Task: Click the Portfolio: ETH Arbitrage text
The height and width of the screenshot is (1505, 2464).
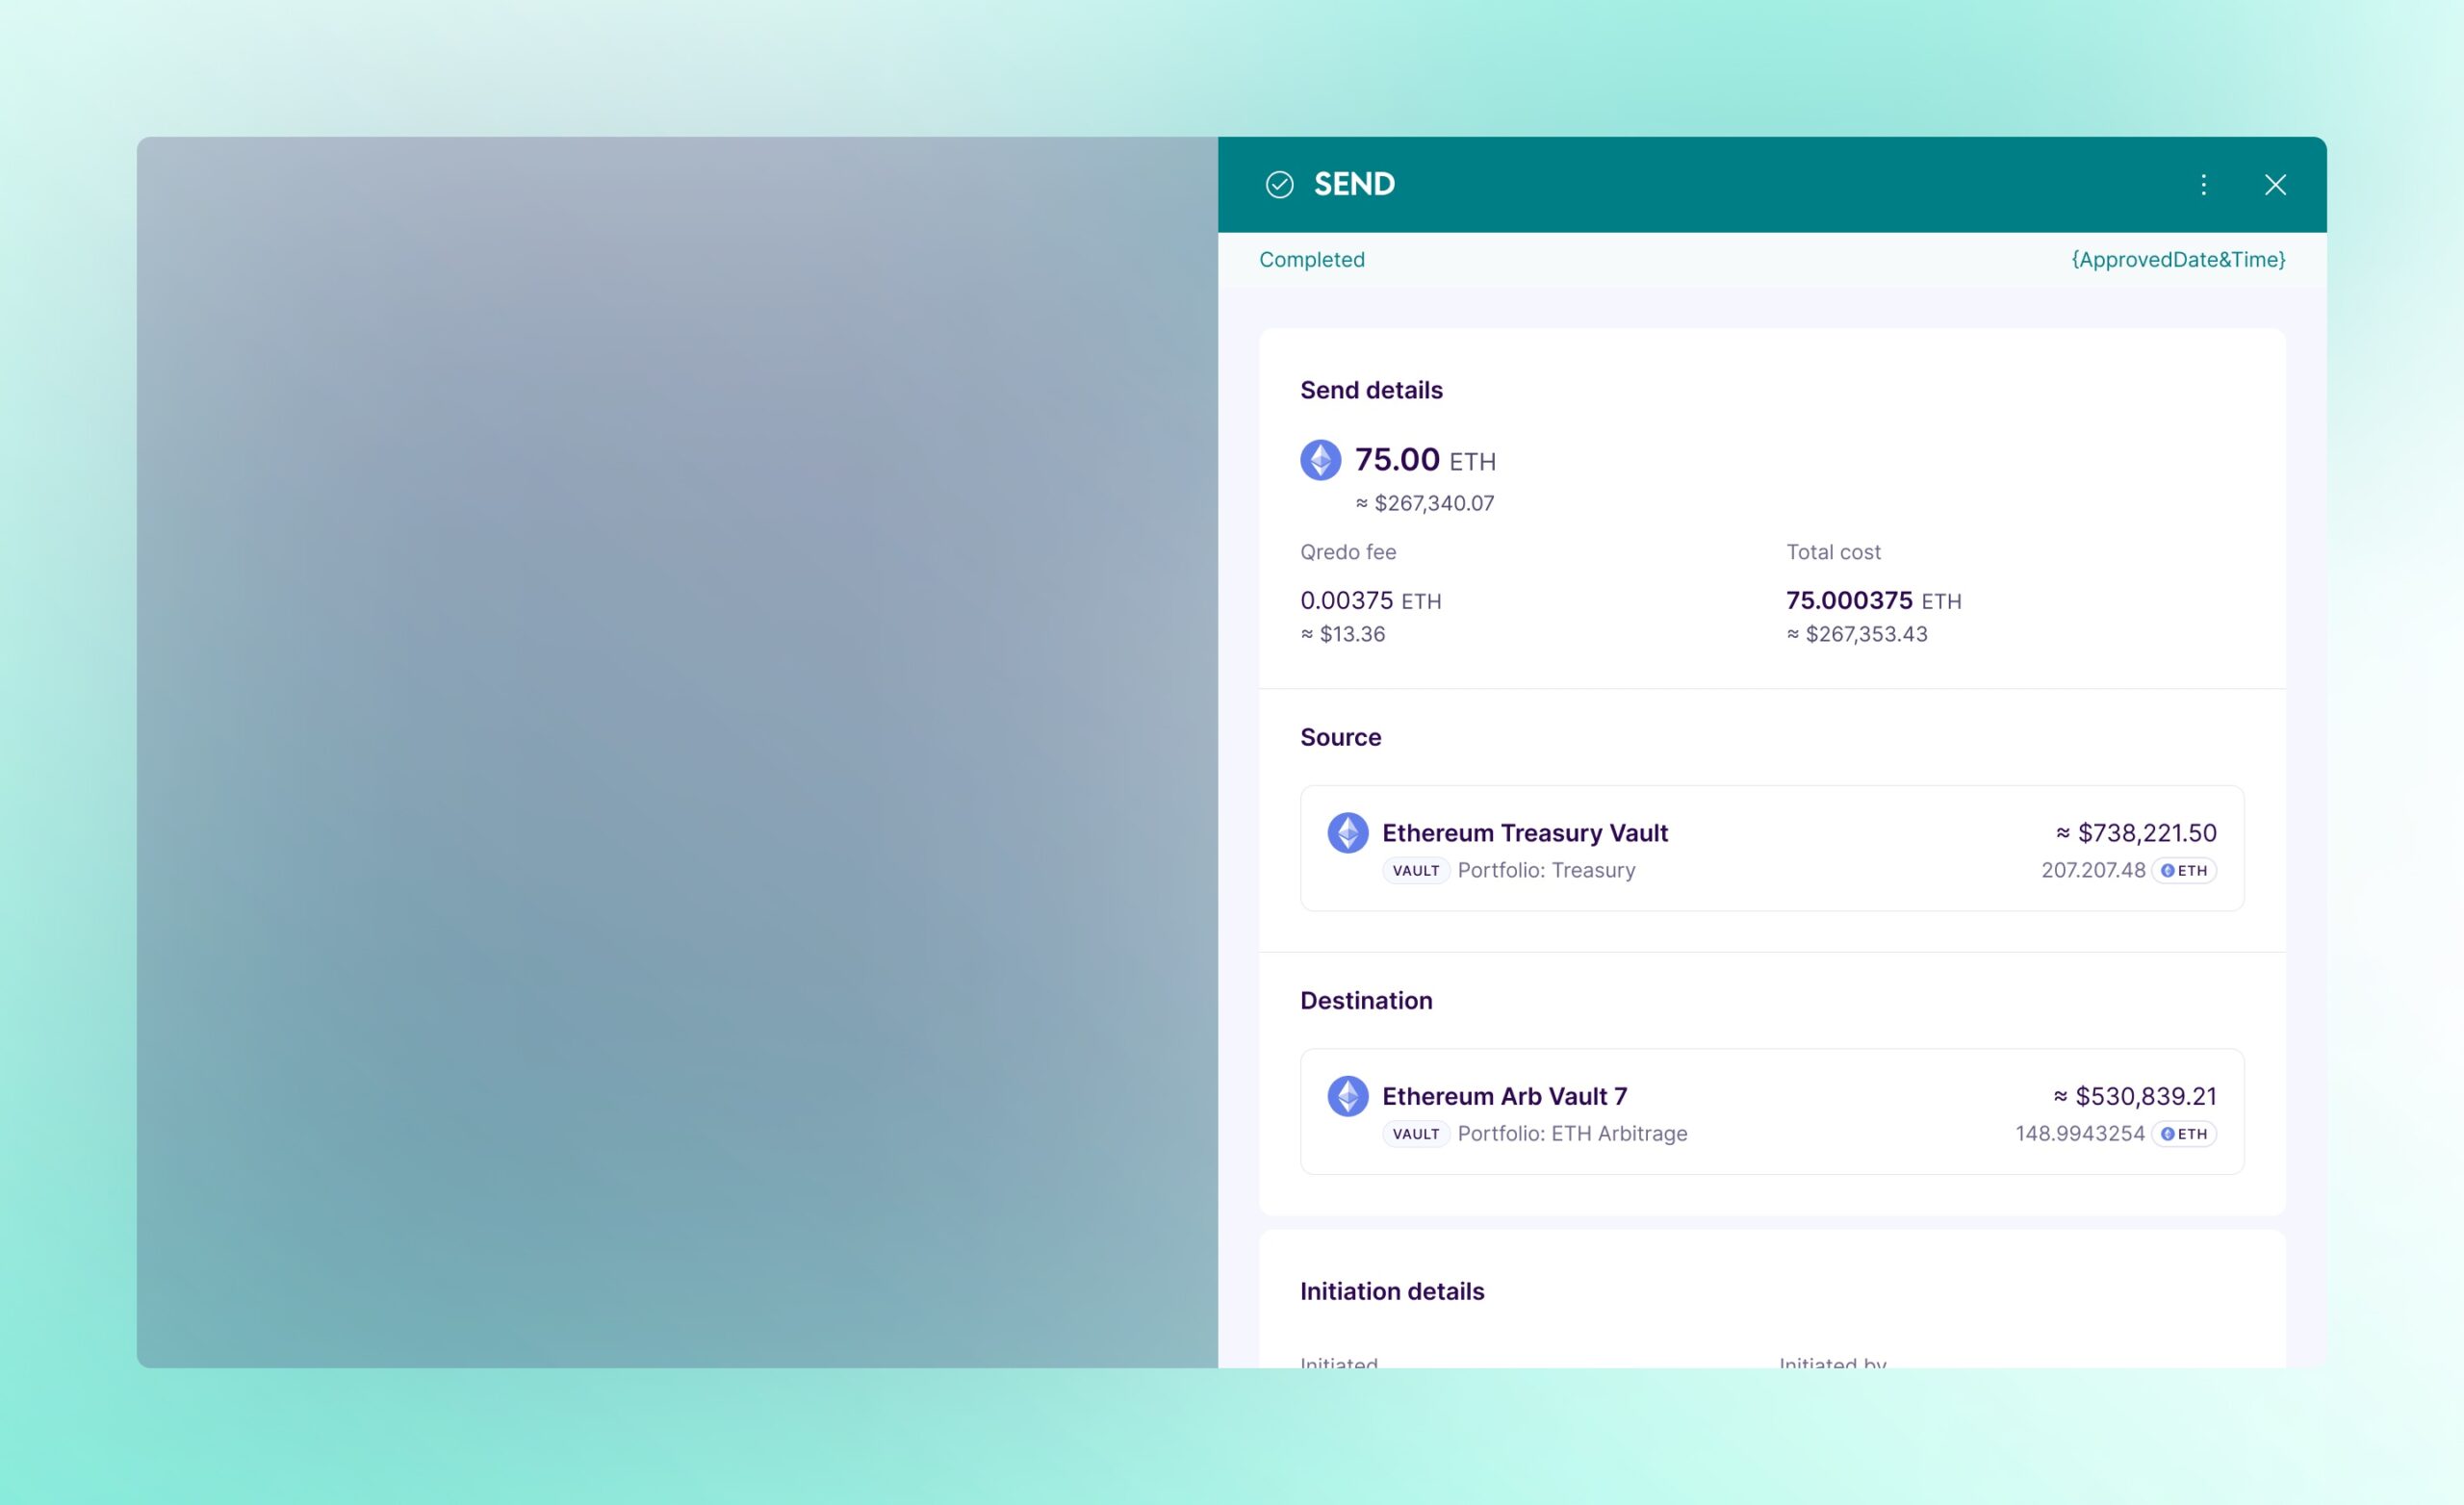Action: pos(1572,1134)
